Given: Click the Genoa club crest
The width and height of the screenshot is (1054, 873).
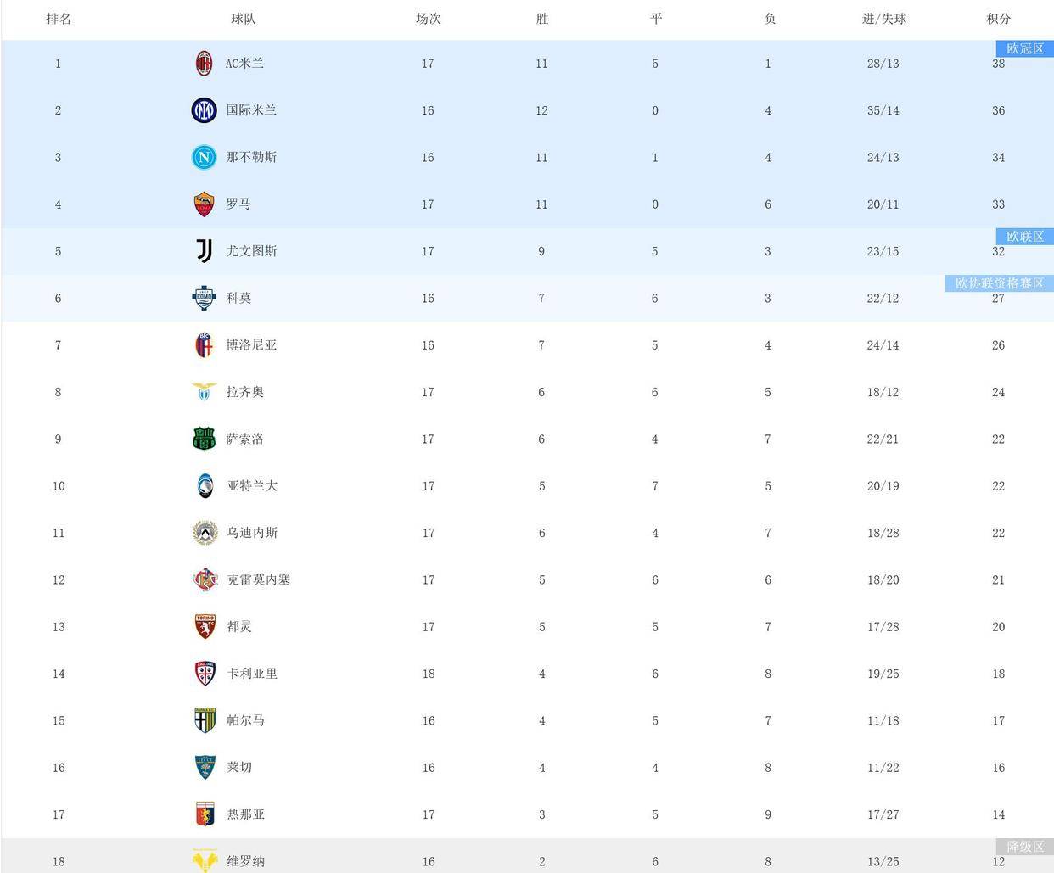Looking at the screenshot, I should click(205, 814).
